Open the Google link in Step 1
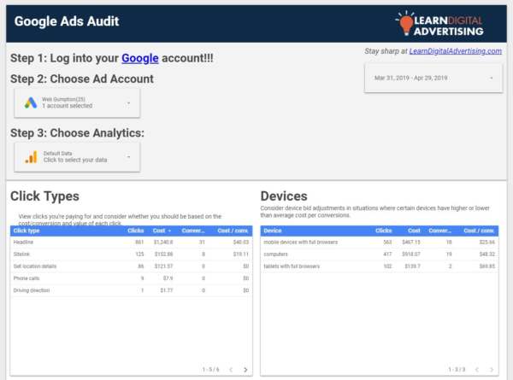Screen dimensions: 513x380 [x=140, y=58]
